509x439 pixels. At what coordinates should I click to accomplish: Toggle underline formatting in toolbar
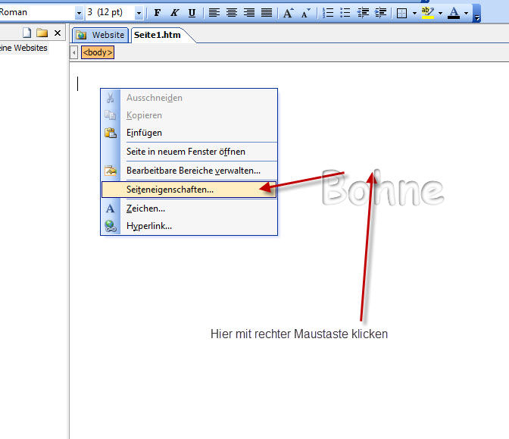[x=192, y=13]
